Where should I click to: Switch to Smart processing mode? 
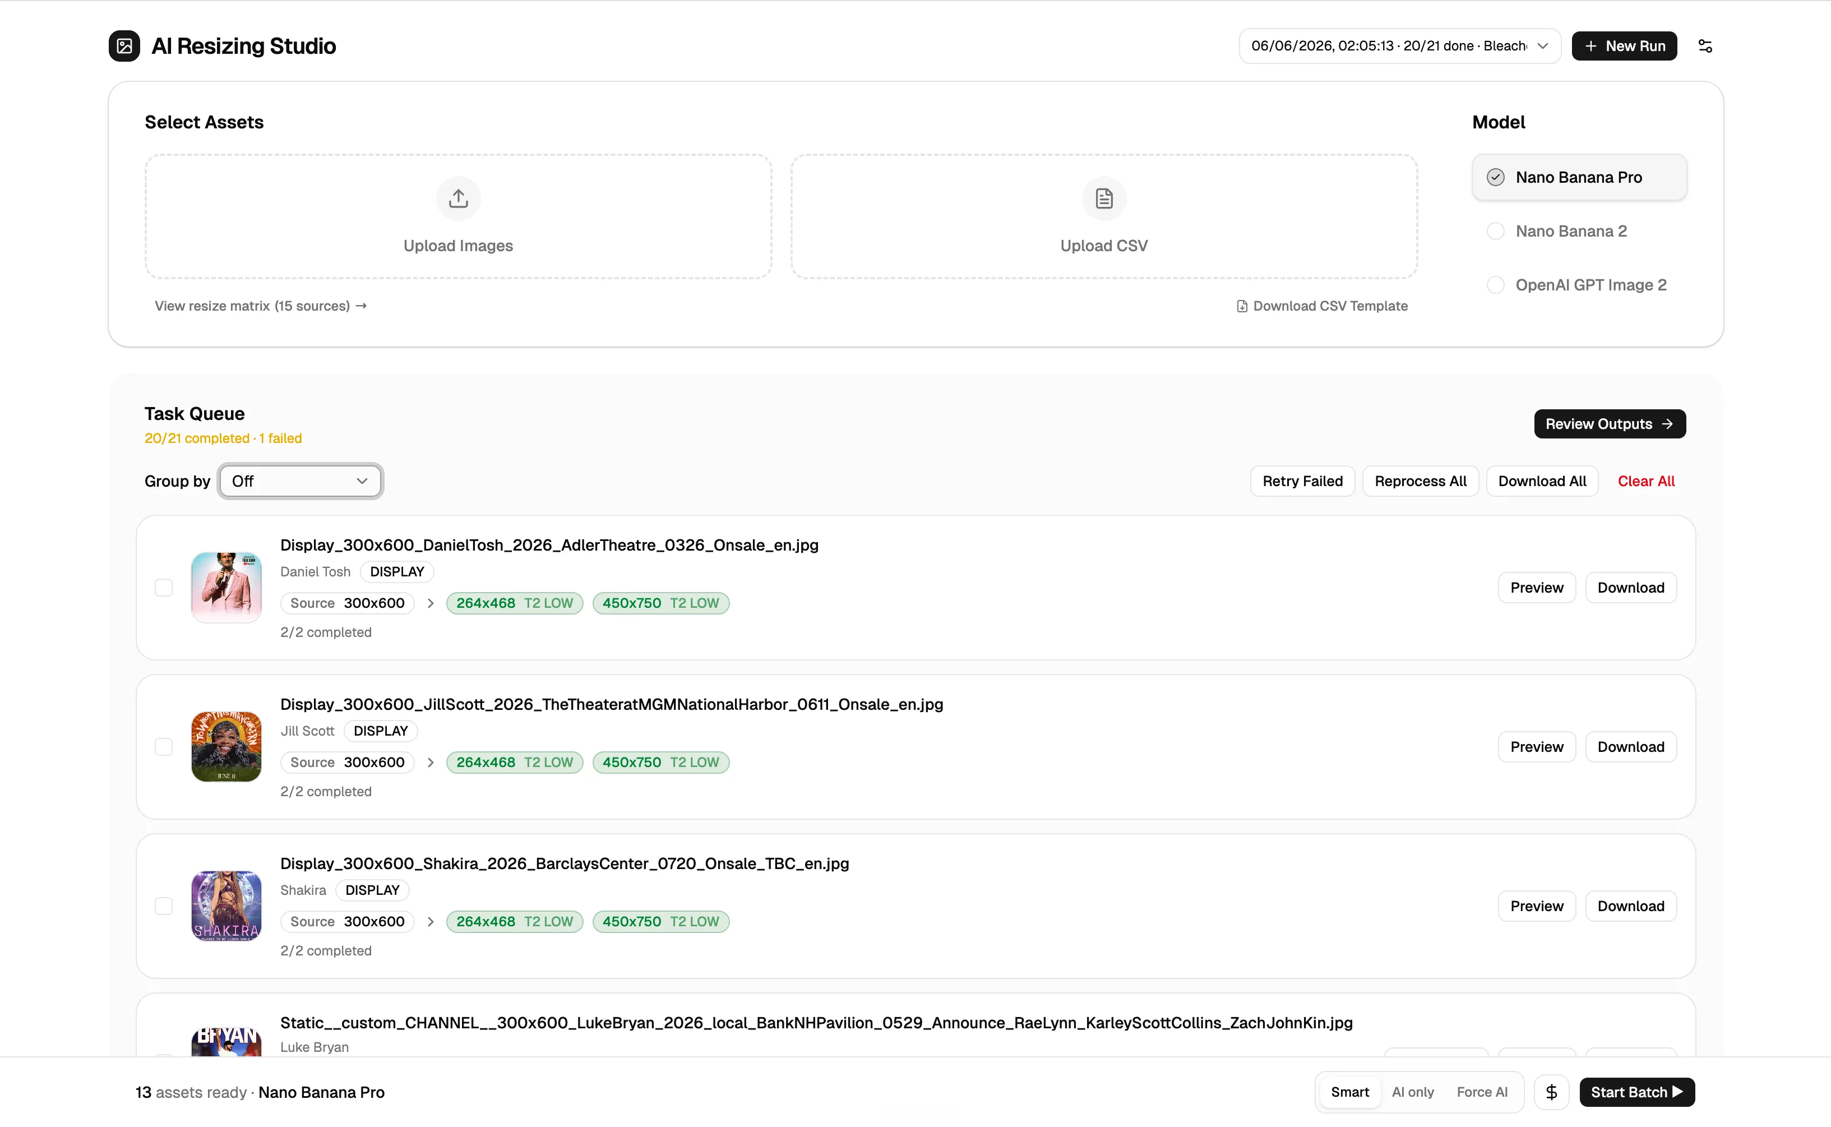(1349, 1092)
